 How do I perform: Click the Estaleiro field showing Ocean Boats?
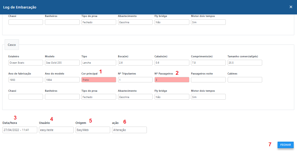click(26, 63)
